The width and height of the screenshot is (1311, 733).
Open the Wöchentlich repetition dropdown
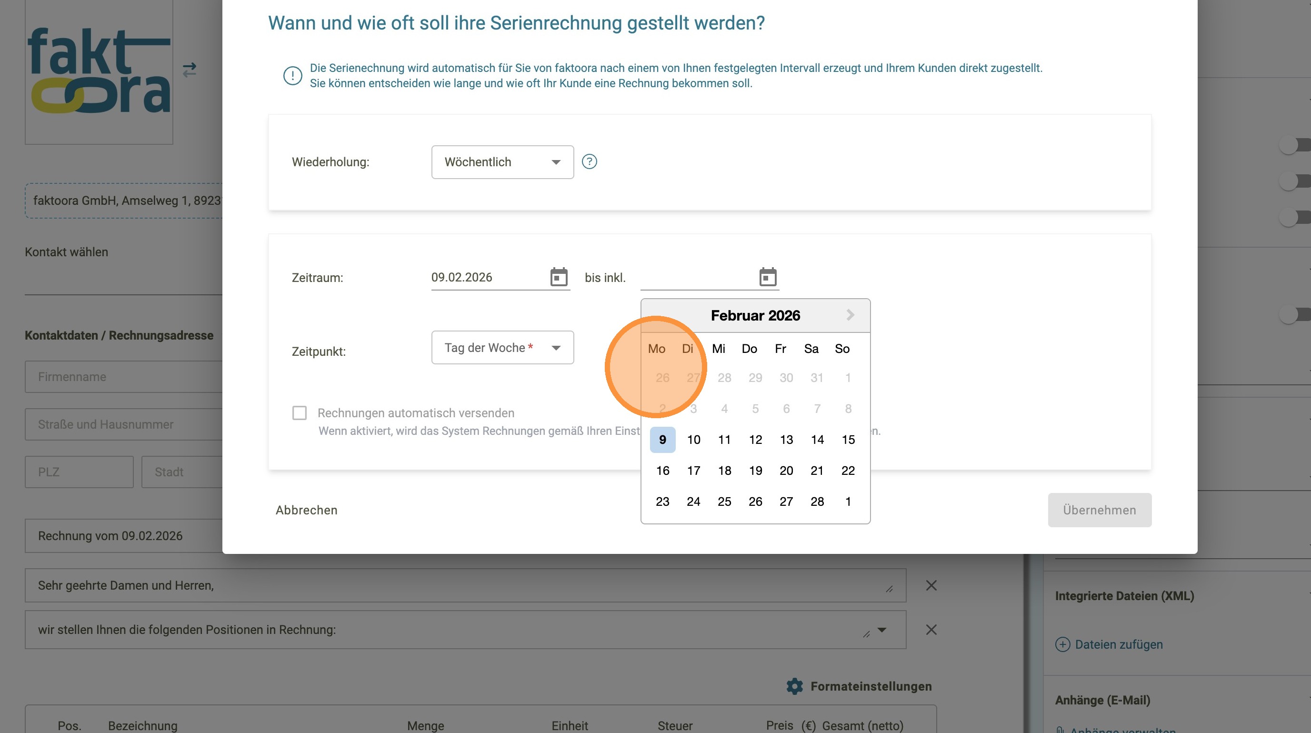click(x=502, y=162)
